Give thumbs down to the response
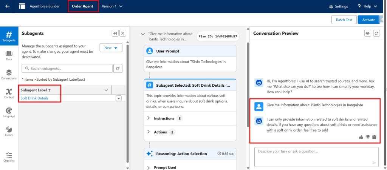Image resolution: width=387 pixels, height=170 pixels. (368, 137)
